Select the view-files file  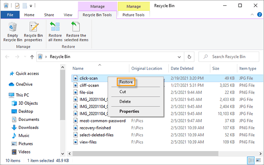[x=88, y=142]
